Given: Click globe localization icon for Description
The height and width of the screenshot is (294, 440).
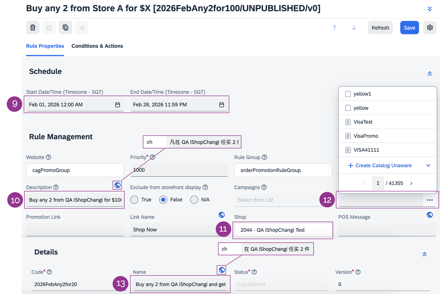Looking at the screenshot, I should (x=117, y=185).
